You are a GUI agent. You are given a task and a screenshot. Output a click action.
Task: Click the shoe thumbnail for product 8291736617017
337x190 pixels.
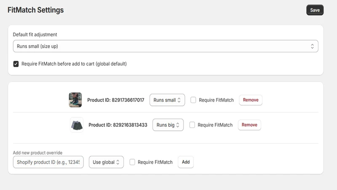click(75, 100)
